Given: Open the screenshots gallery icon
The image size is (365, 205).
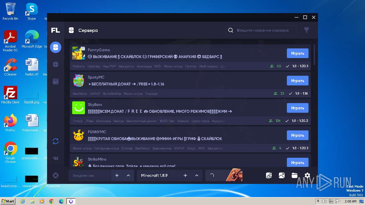Looking at the screenshot, I should [x=282, y=175].
